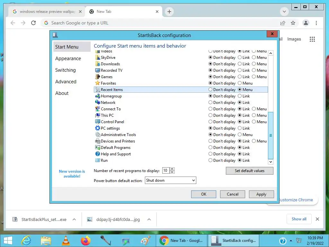Viewport: 329px width, 247px height.
Task: Click the Help and Support question icon
Action: point(98,154)
